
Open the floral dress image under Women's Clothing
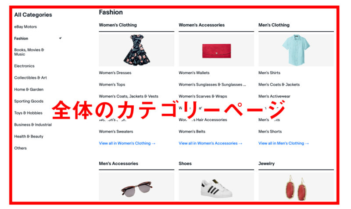coord(136,50)
